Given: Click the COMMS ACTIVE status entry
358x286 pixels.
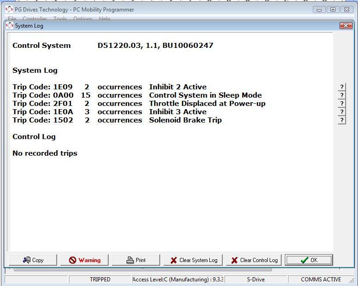Looking at the screenshot, I should 321,280.
